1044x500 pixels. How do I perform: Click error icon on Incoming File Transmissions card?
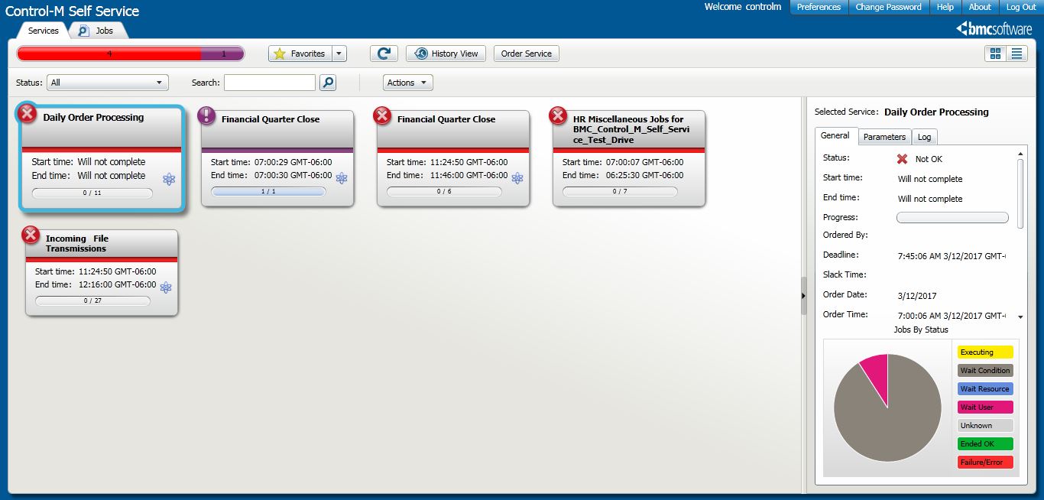(x=31, y=235)
